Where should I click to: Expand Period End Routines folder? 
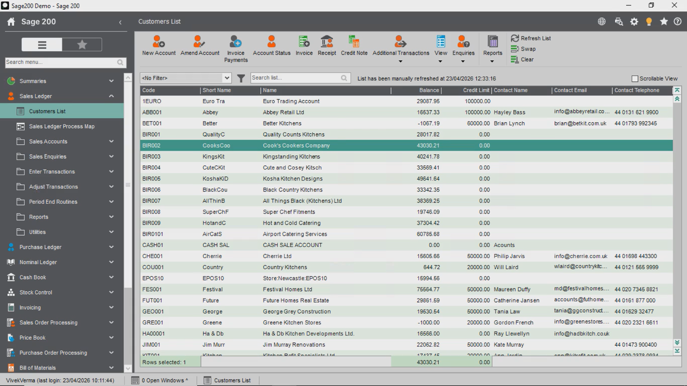coord(62,202)
